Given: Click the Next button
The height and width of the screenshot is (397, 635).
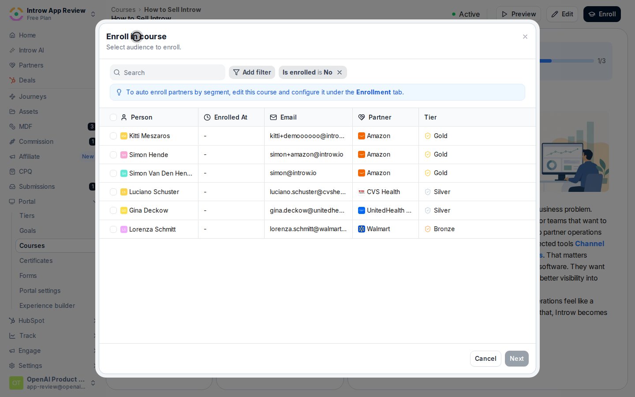Looking at the screenshot, I should click(x=517, y=359).
